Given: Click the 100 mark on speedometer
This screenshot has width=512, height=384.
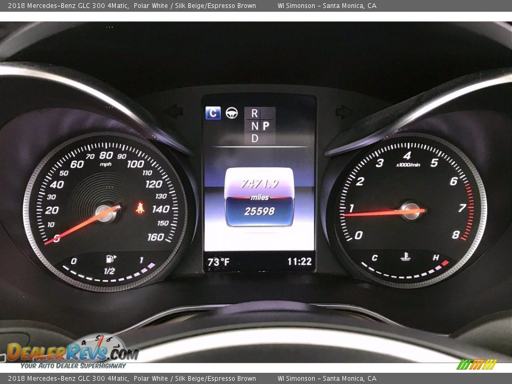Looking at the screenshot, I should click(135, 164).
